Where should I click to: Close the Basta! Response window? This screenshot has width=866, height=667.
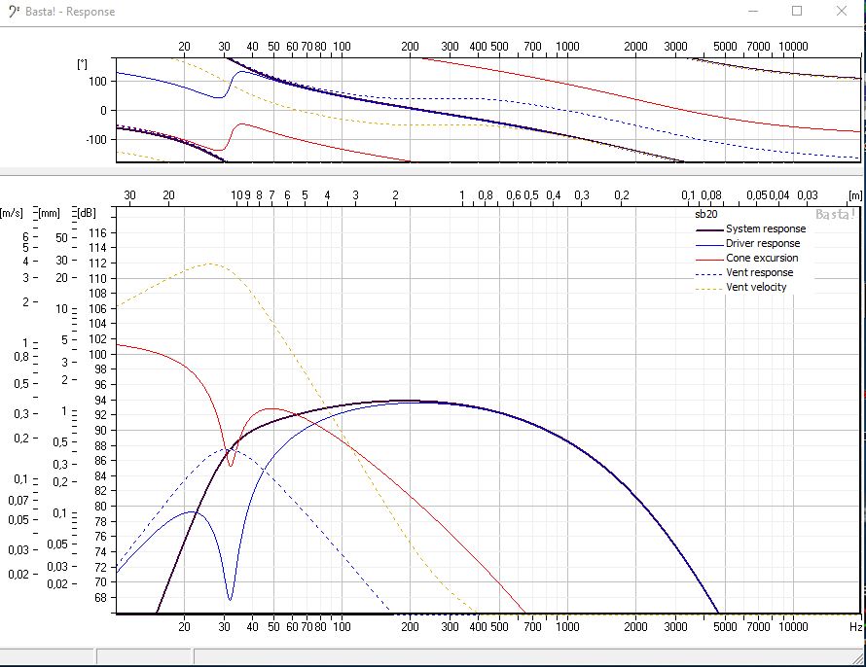tap(841, 11)
